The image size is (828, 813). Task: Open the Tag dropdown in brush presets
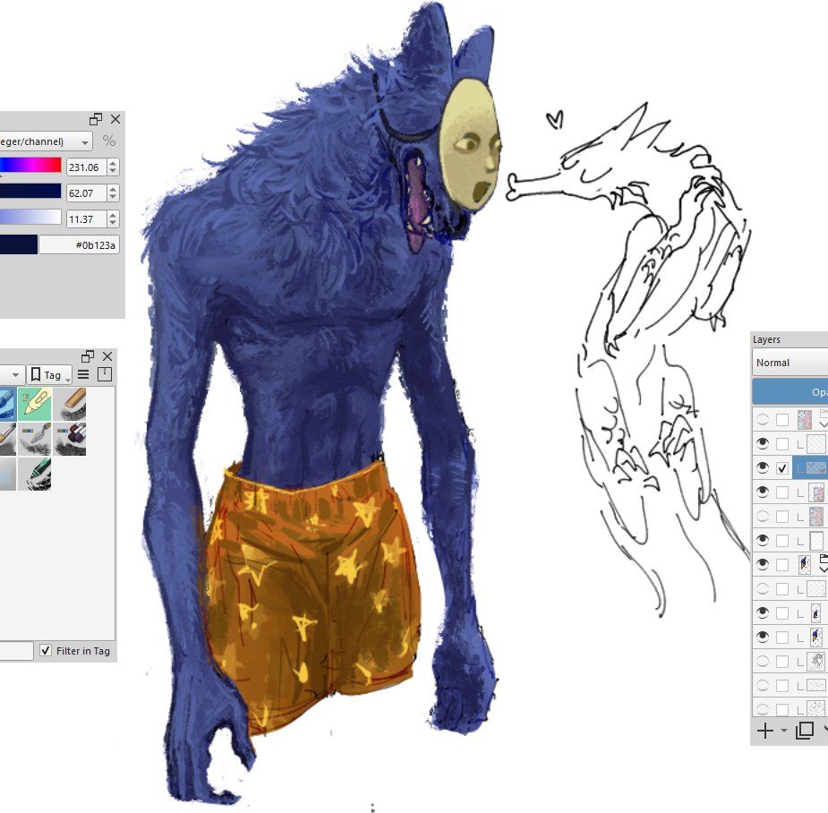pos(51,375)
